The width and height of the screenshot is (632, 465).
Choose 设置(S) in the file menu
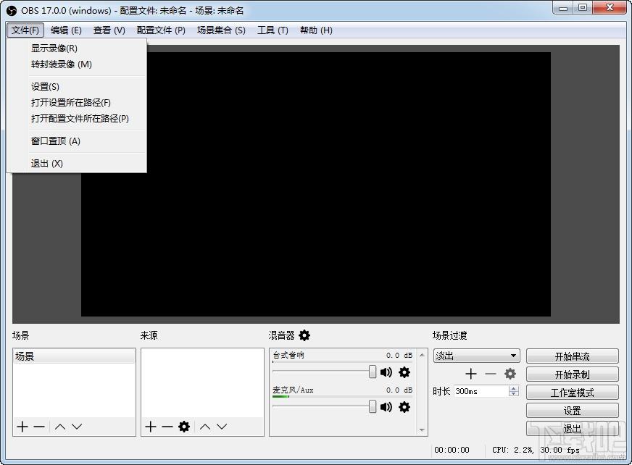[x=77, y=87]
